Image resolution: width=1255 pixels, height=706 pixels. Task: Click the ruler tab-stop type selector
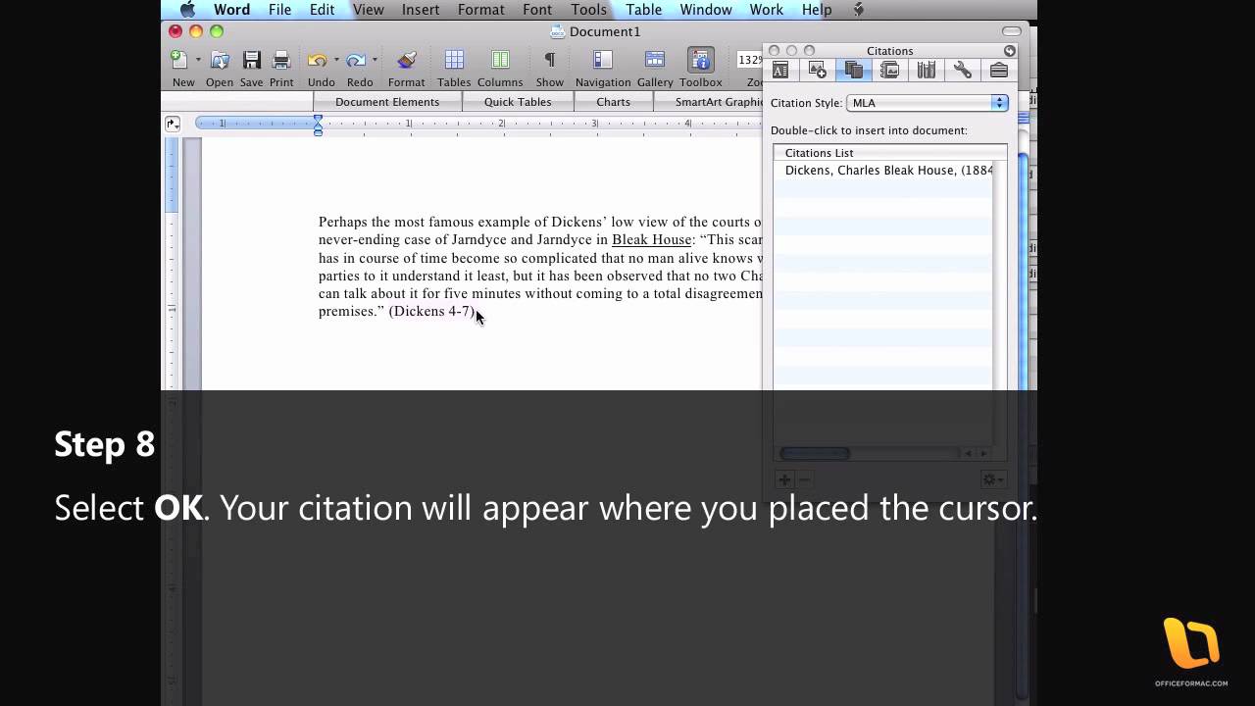tap(173, 124)
